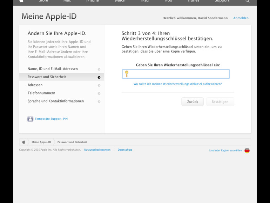
Task: Click the Apple icon in breadcrumb bar
Action: pos(24,142)
